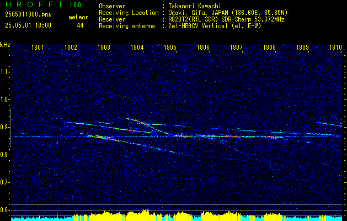Click the HROFFT program title text

click(35, 4)
